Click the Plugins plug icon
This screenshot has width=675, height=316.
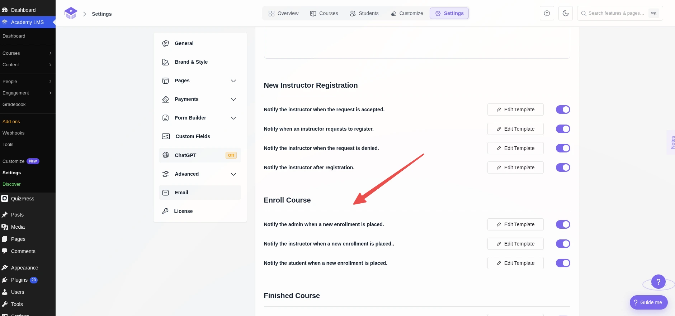[x=5, y=280]
